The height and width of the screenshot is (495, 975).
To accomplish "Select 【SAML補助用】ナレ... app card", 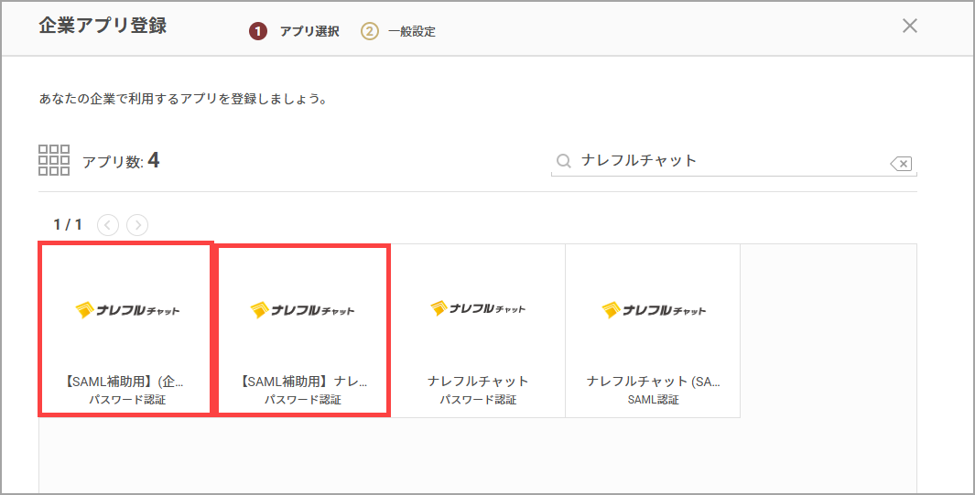I will click(303, 330).
